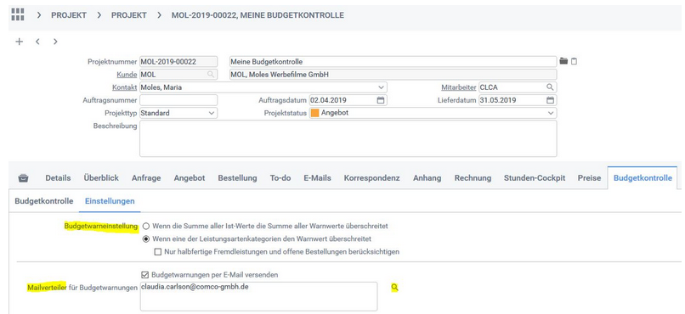Switch to the Stunden-Cockpit tab
The image size is (685, 314).
click(x=535, y=178)
